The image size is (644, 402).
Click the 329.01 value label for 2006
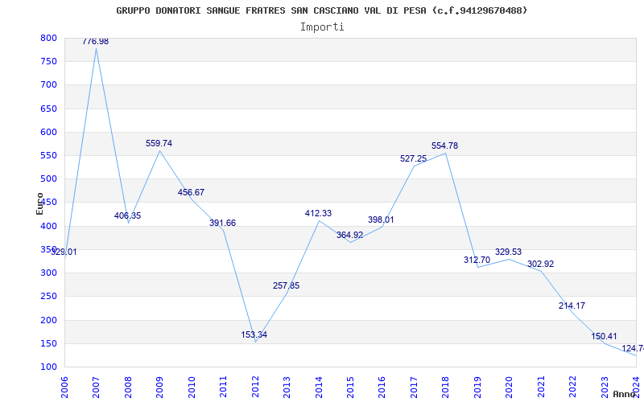pos(64,252)
